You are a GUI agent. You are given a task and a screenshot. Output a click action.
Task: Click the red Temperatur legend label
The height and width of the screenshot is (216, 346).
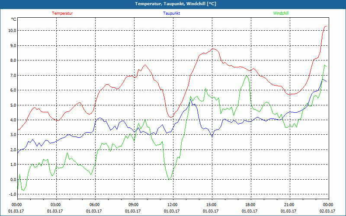62,13
